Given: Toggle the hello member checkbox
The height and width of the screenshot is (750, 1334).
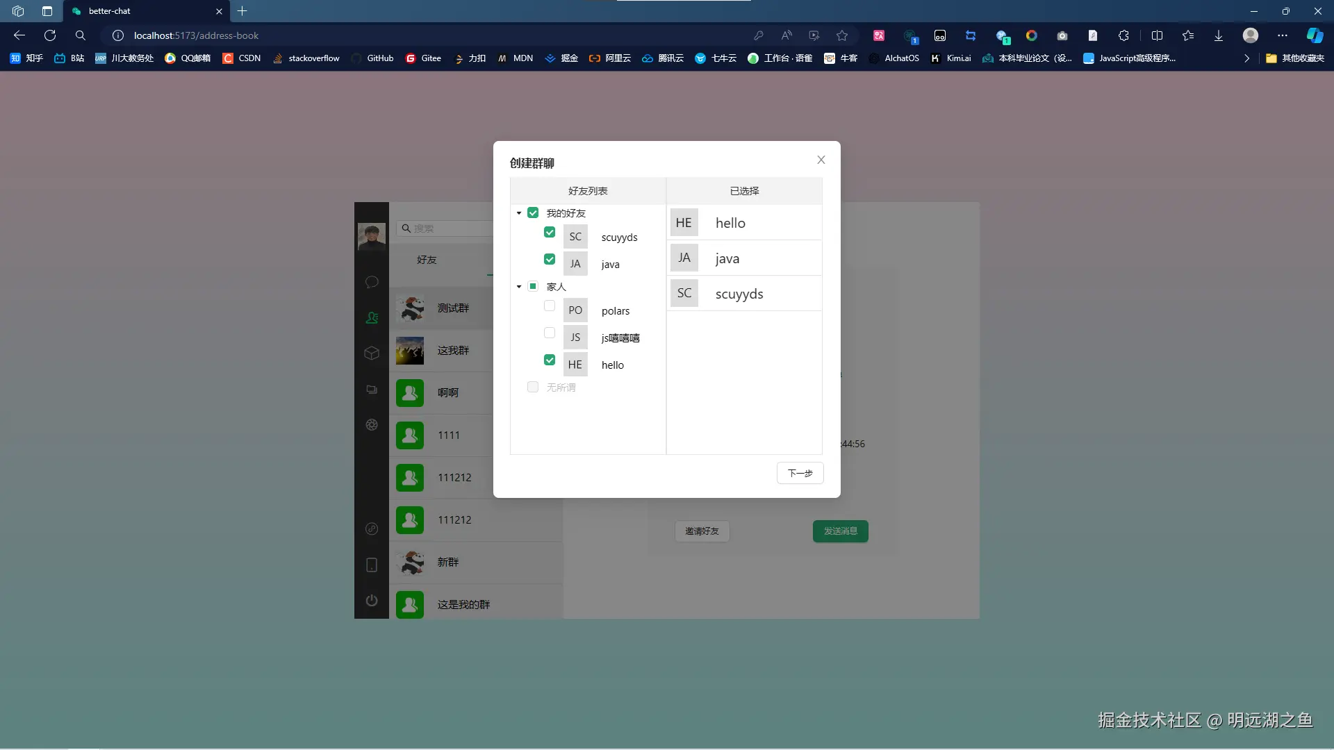Looking at the screenshot, I should pyautogui.click(x=550, y=360).
